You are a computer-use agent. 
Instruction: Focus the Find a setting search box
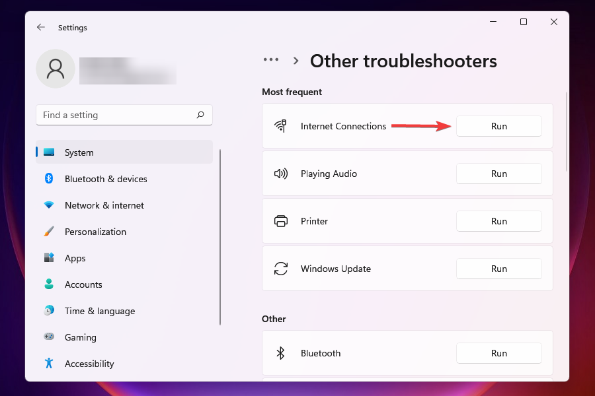124,115
